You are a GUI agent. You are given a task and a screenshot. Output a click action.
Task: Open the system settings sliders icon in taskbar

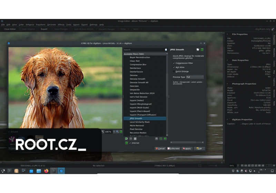point(23,171)
